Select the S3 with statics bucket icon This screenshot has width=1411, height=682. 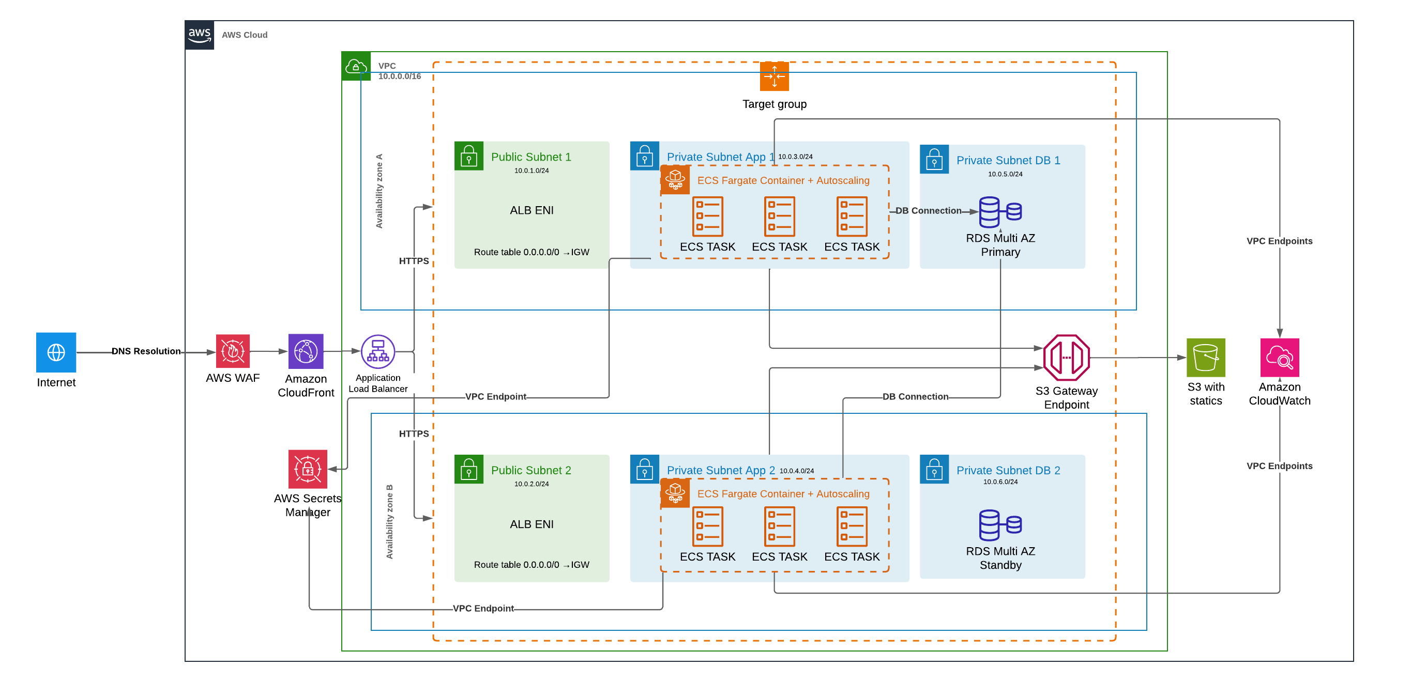coord(1206,358)
